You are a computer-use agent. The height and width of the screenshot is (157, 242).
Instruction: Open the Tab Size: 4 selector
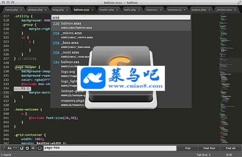[x=204, y=155]
